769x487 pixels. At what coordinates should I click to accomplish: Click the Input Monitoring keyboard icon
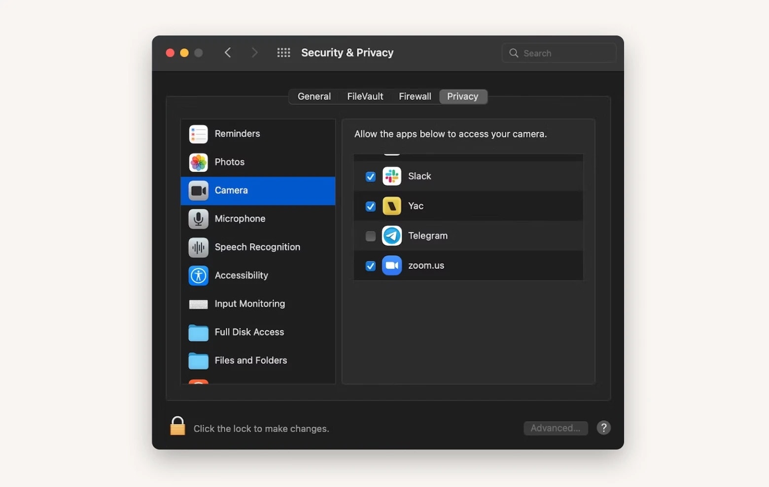[198, 304]
